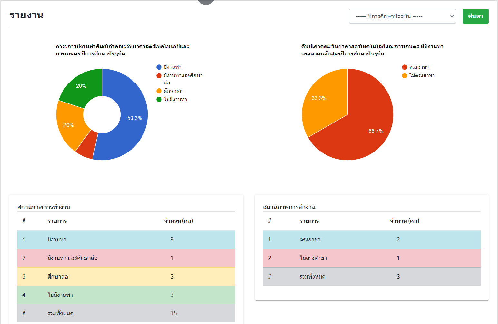The image size is (498, 324).
Task: Click right table รายการ column header
Action: click(x=309, y=221)
